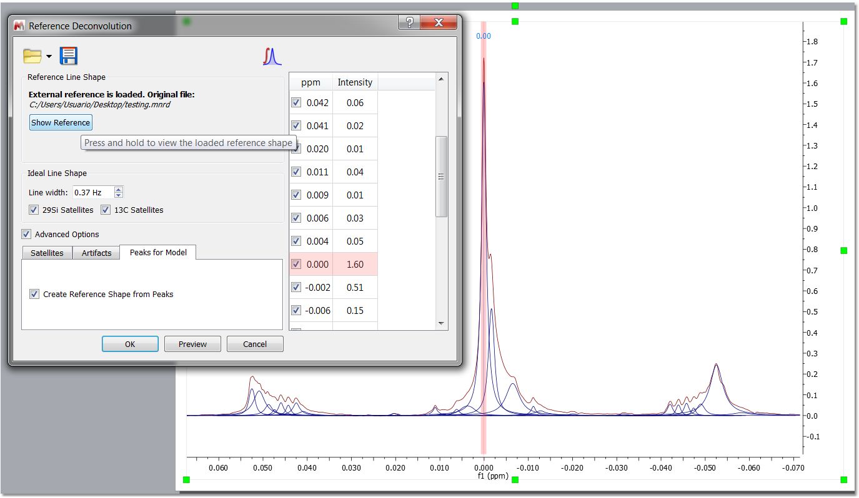This screenshot has height=498, width=859.
Task: Uncheck the highlighted 0.000 ppm peak checkbox
Action: [296, 264]
